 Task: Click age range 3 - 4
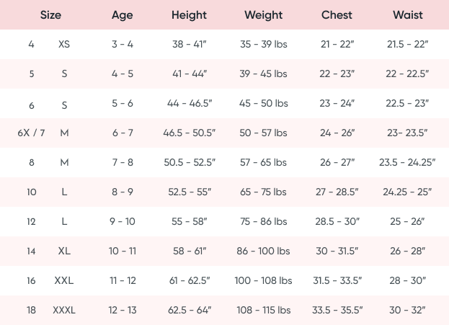coord(123,45)
